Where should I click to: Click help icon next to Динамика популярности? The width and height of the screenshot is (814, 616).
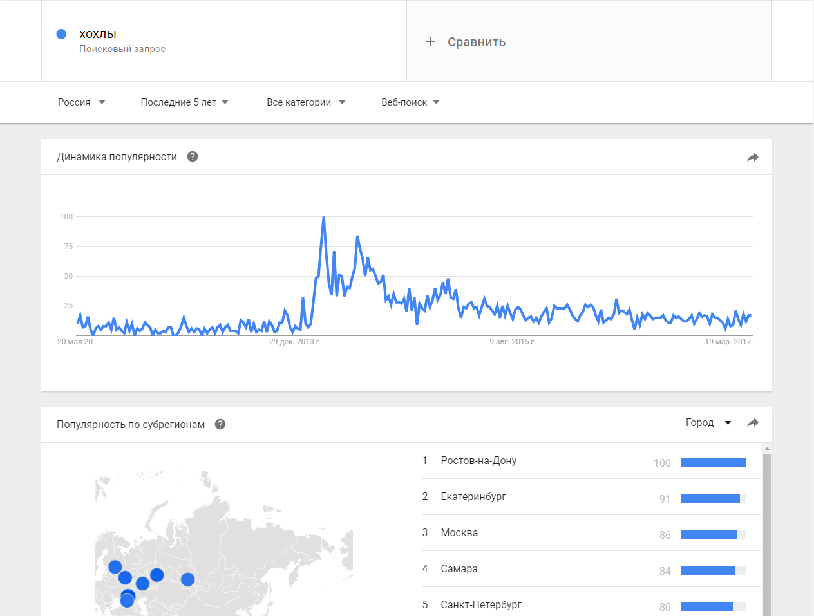193,156
